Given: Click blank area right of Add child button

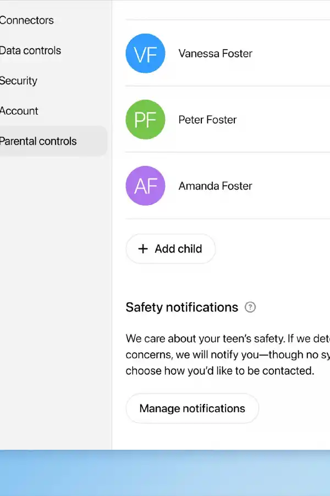Looking at the screenshot, I should click(x=275, y=249).
